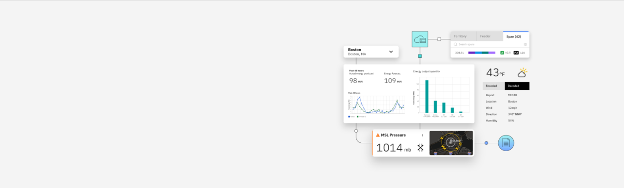
Task: Click the filter icon beside span search
Action: point(525,44)
